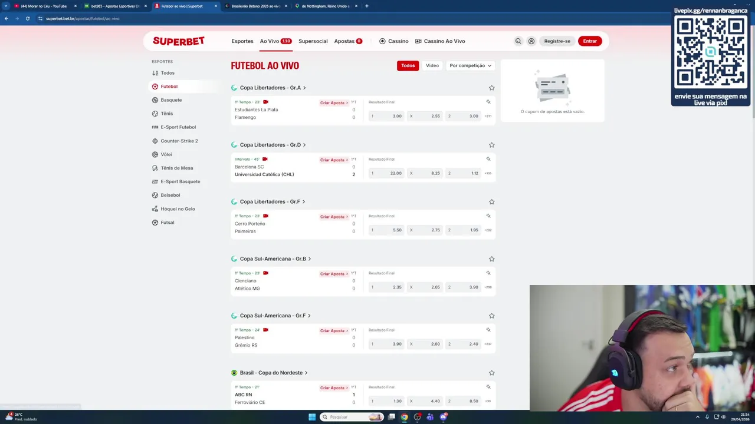The height and width of the screenshot is (424, 755).
Task: Favorite Copa Libertadores Gr.A with star
Action: [x=491, y=88]
